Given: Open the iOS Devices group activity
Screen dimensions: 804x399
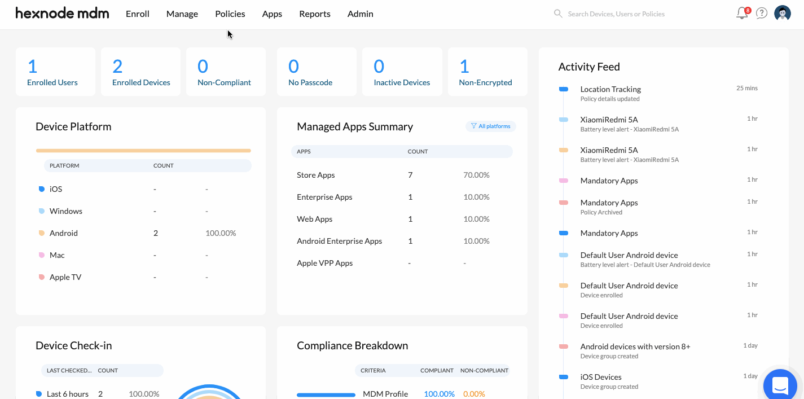Looking at the screenshot, I should 658,381.
